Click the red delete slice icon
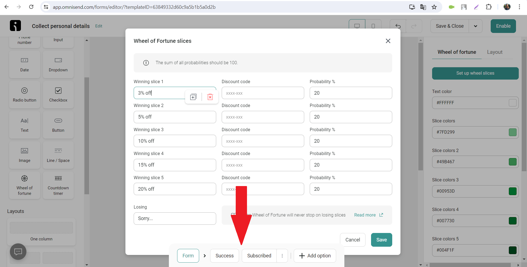 210,97
